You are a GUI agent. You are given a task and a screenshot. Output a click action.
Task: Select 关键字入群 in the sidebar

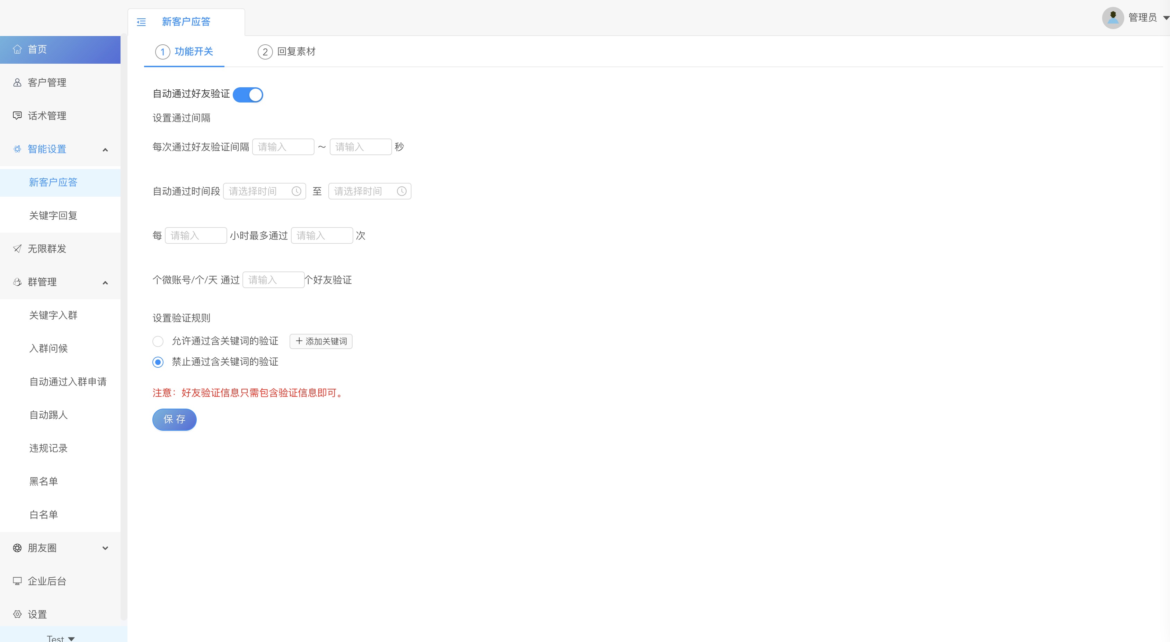coord(60,315)
